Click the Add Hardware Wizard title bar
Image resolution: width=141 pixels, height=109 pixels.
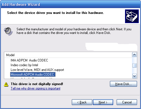point(70,4)
